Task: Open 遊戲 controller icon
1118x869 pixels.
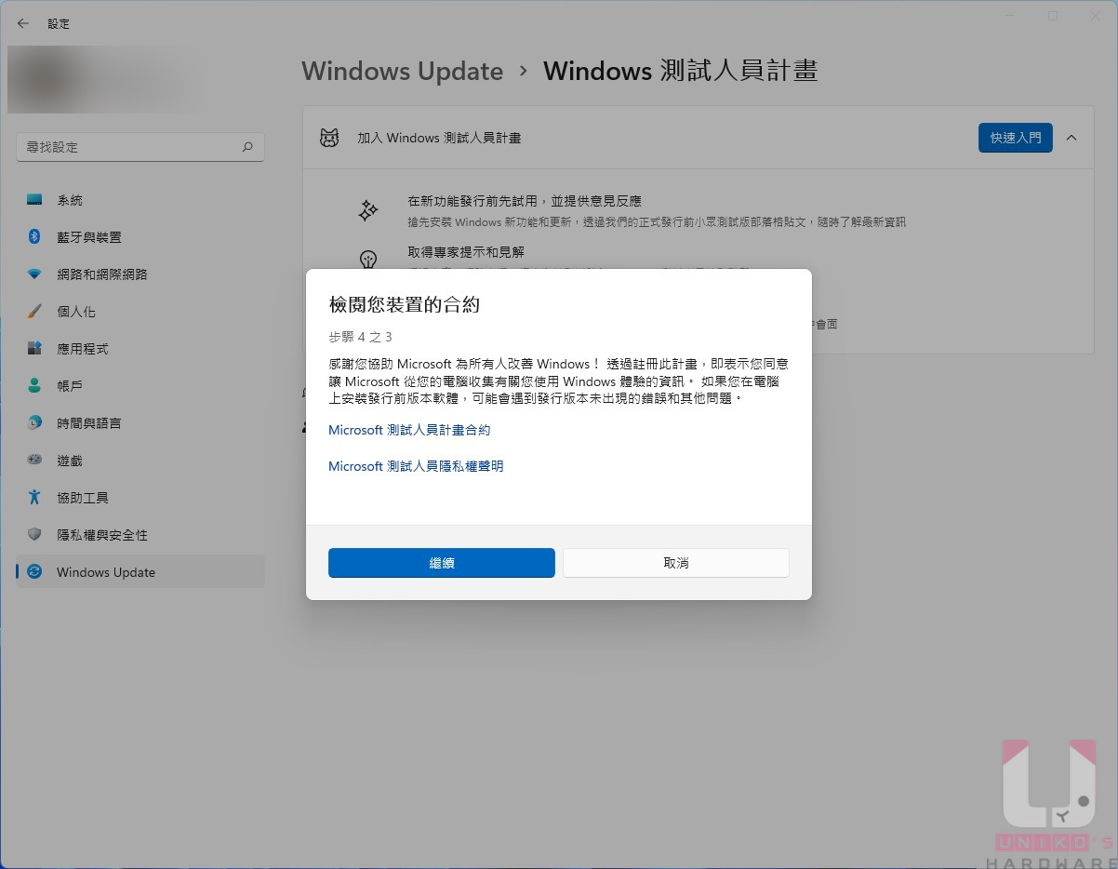Action: [34, 461]
